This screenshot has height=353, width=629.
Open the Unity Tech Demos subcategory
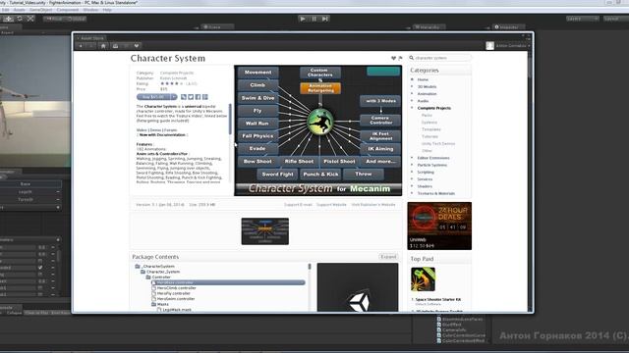438,144
